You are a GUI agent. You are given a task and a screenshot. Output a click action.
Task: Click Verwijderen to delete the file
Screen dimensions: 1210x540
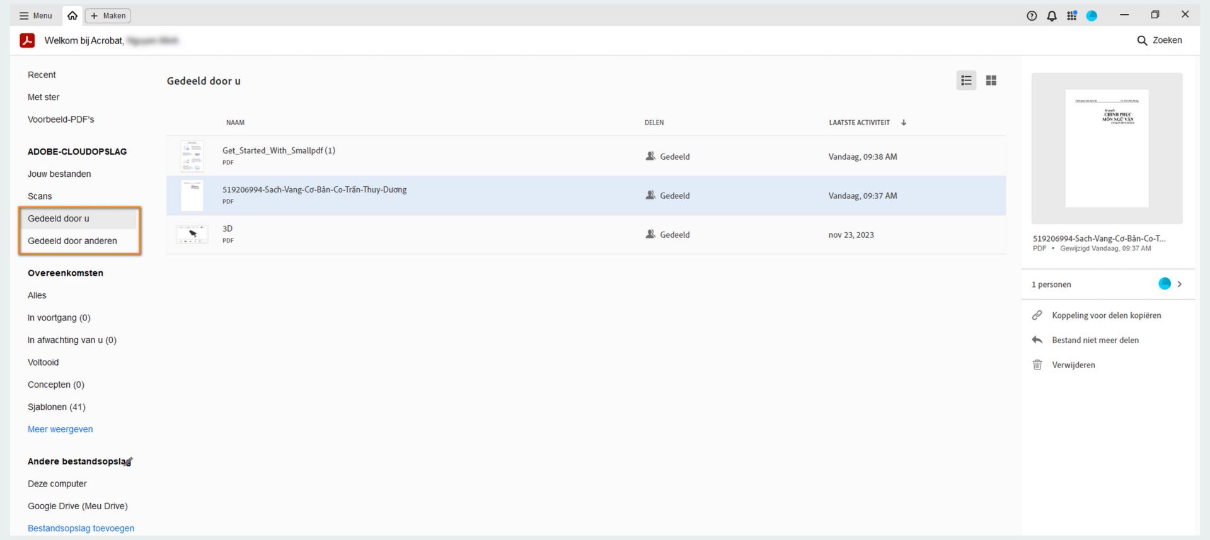(1073, 365)
